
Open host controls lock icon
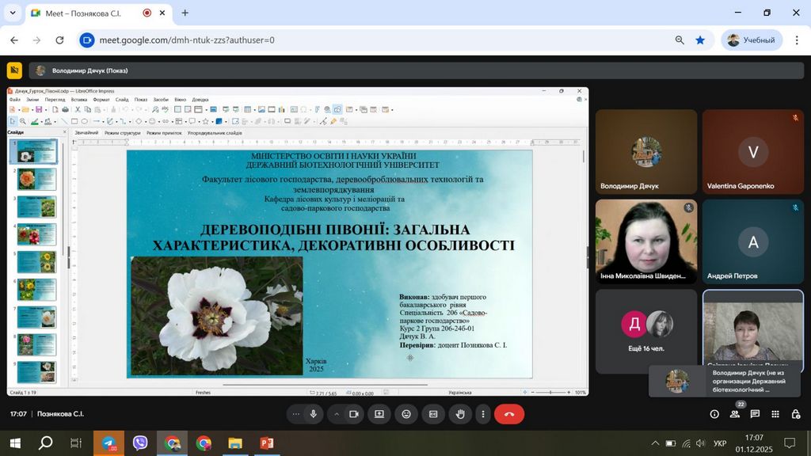pyautogui.click(x=795, y=414)
